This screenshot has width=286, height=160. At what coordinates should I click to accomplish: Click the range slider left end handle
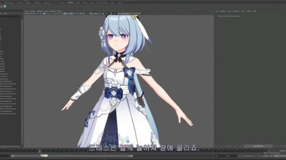click(x=13, y=156)
